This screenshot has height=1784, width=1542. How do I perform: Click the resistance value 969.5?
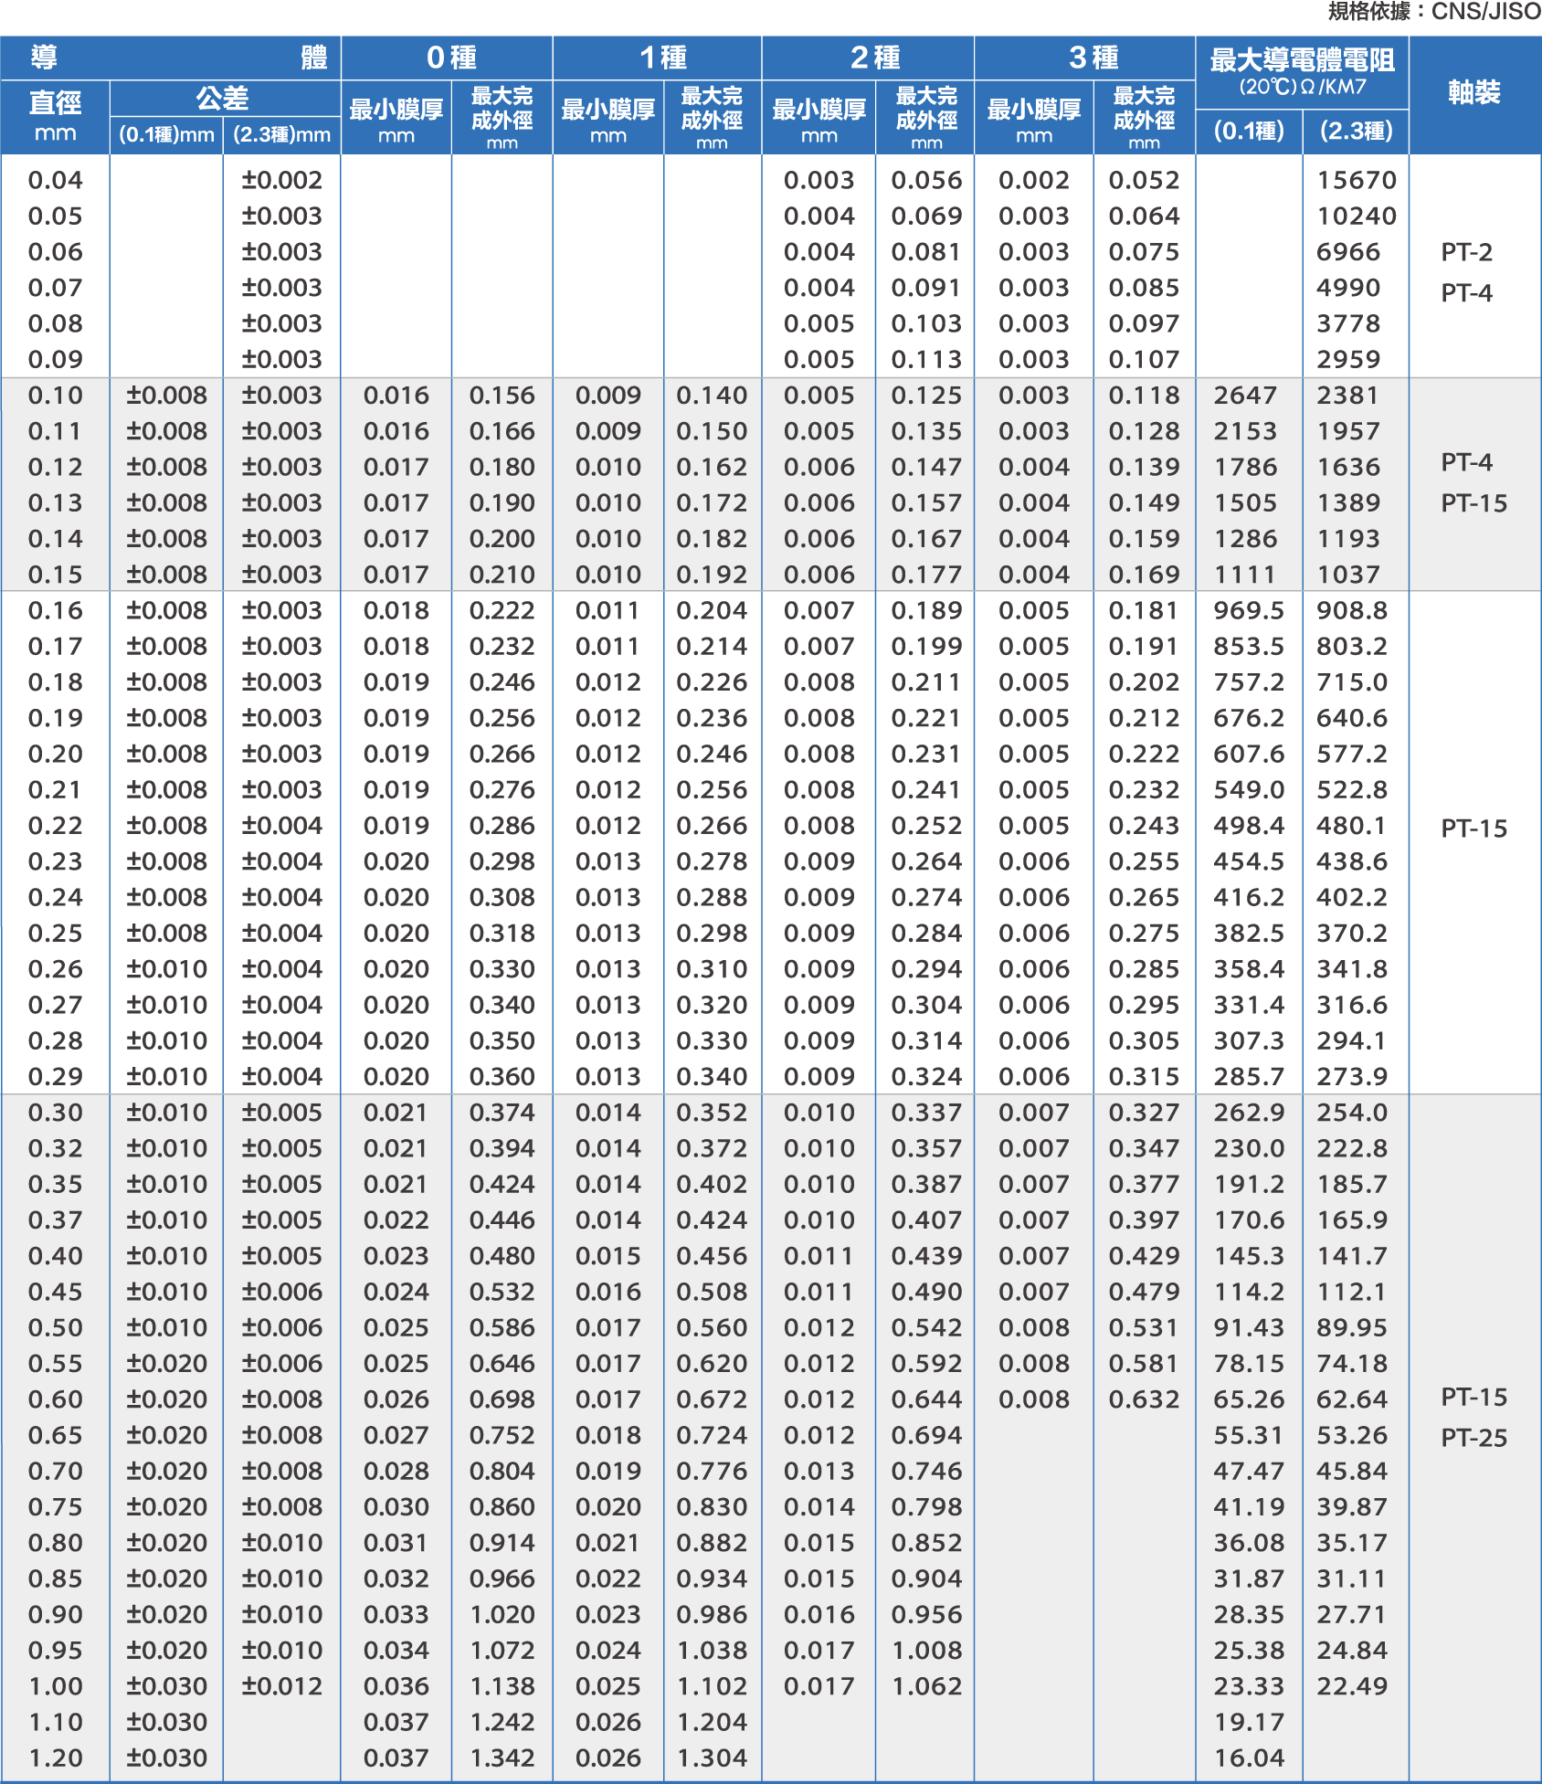[x=1248, y=610]
